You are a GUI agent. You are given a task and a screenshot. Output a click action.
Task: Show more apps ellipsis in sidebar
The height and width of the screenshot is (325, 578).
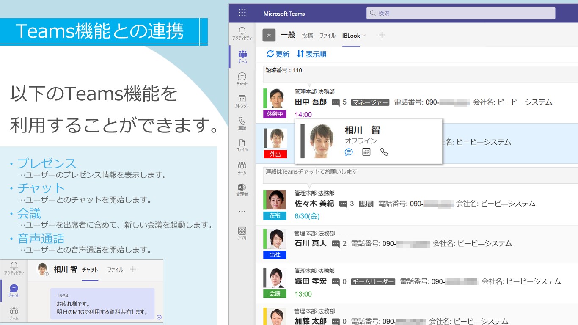(242, 211)
